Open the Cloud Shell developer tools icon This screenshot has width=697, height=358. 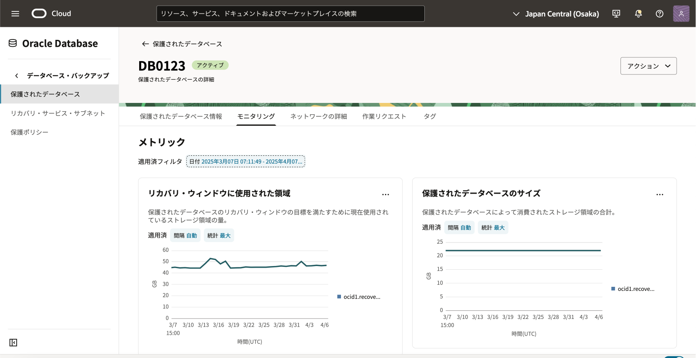[x=616, y=14]
